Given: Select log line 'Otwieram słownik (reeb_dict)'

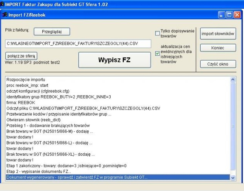Looking at the screenshot, I should [x=118, y=120].
